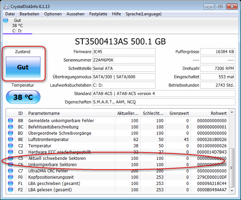Click status orb for Kopfpositionierungszeit row

[x=11, y=177]
